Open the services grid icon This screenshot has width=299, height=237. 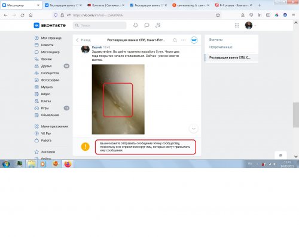(237, 25)
